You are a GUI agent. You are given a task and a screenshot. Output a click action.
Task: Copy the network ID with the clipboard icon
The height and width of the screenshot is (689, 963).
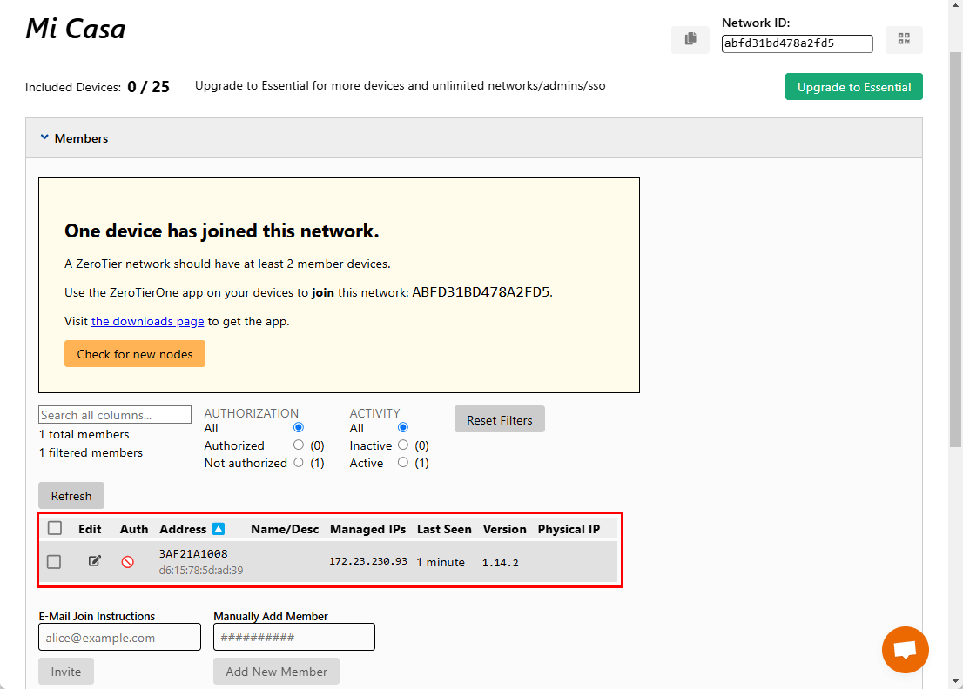(690, 39)
